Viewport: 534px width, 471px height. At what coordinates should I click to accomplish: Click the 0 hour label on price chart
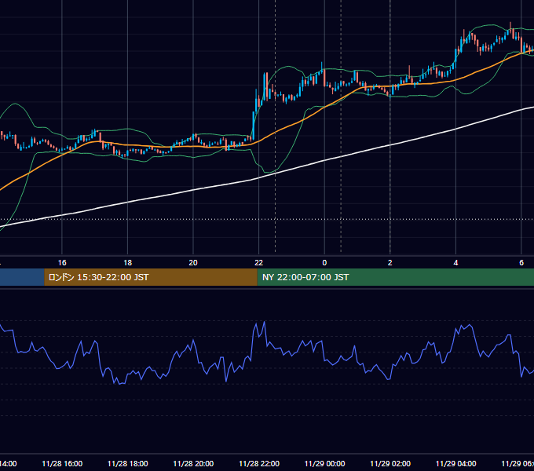tap(324, 263)
